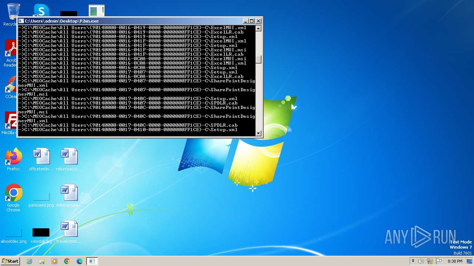The height and width of the screenshot is (266, 474).
Task: Click the 8:38 PM system clock
Action: [x=455, y=261]
